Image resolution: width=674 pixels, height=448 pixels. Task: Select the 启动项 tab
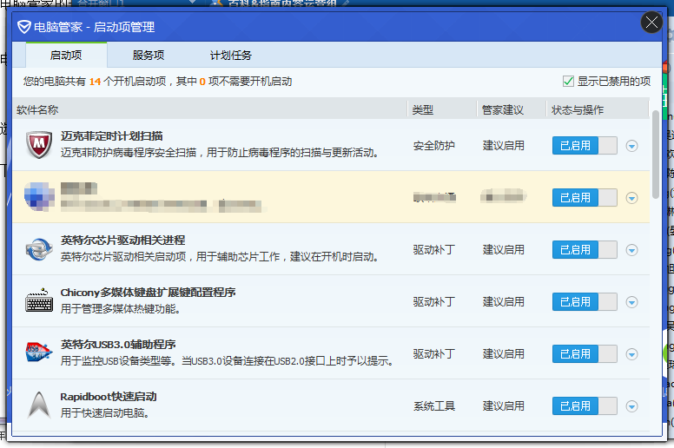66,56
